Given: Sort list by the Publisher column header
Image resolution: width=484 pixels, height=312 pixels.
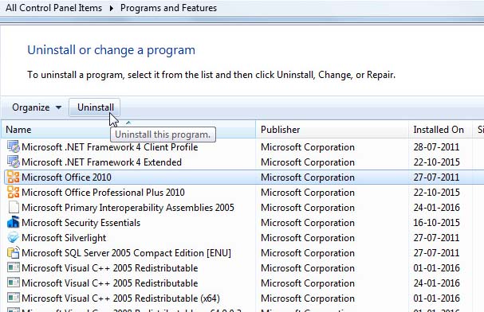Looking at the screenshot, I should tap(333, 130).
